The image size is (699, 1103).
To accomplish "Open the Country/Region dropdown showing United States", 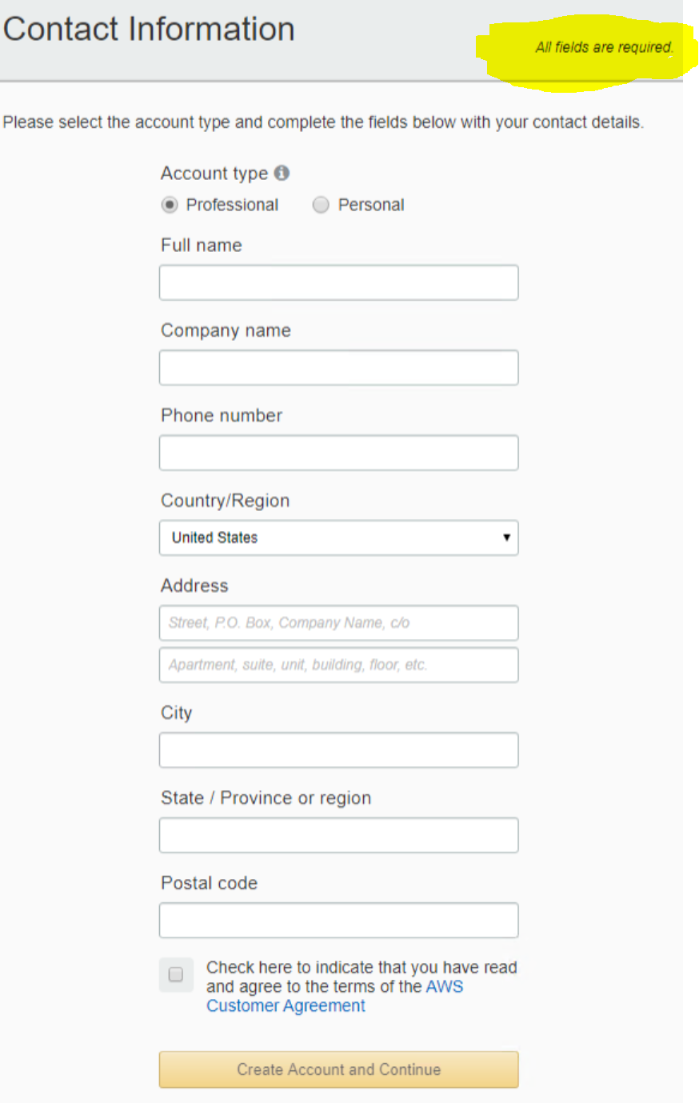I will (x=339, y=538).
